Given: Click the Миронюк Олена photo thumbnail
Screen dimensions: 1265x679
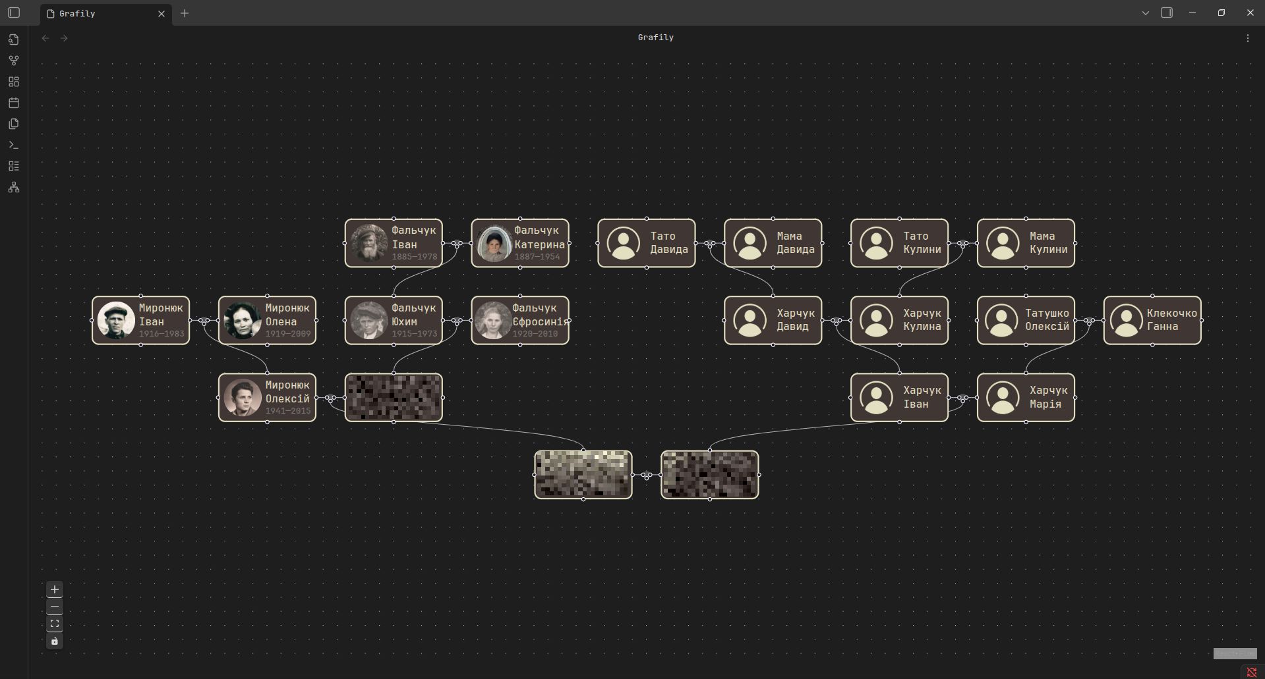Looking at the screenshot, I should click(x=242, y=320).
